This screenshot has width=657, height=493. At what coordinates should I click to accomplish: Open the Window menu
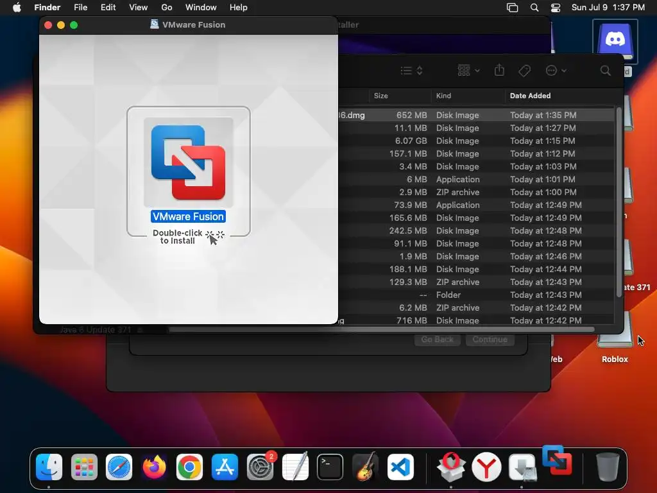pos(201,7)
